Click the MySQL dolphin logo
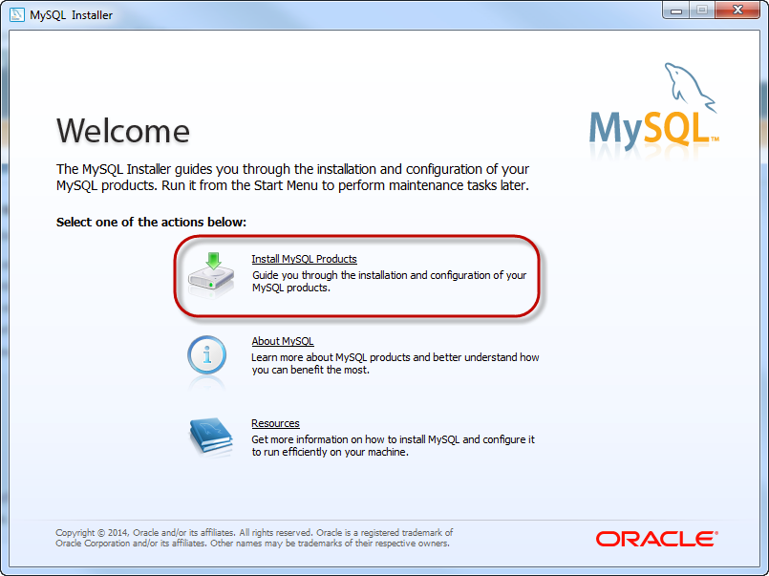 (654, 108)
